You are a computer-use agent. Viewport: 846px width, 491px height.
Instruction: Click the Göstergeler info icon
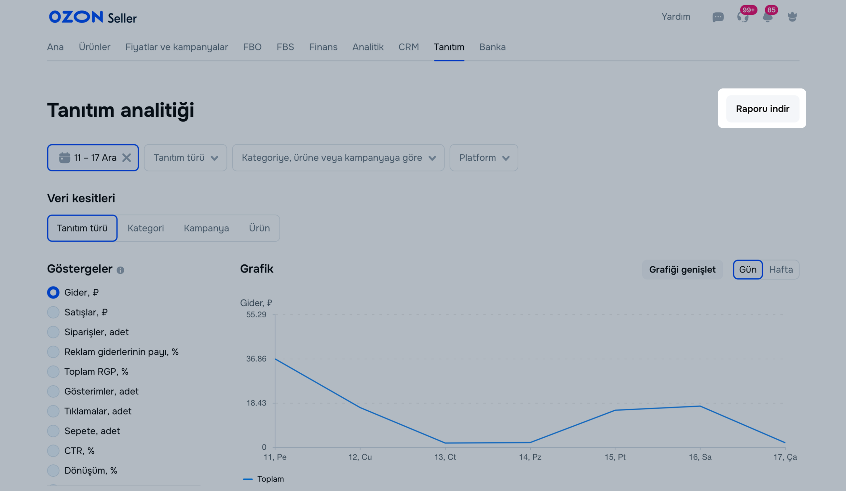point(120,270)
